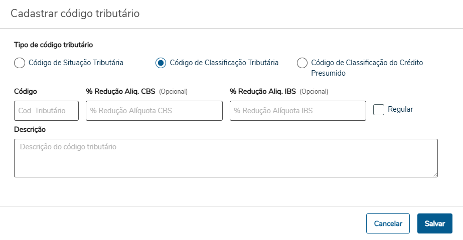The image size is (463, 240).
Task: Select the Código de Situação Tributária radio button
Action: coord(19,63)
